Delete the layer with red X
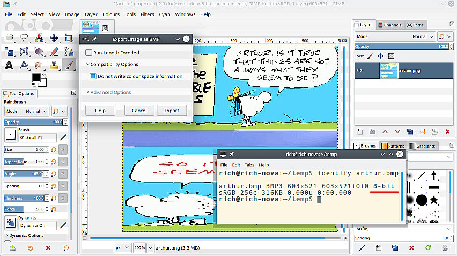The height and width of the screenshot is (256, 457). point(448,132)
